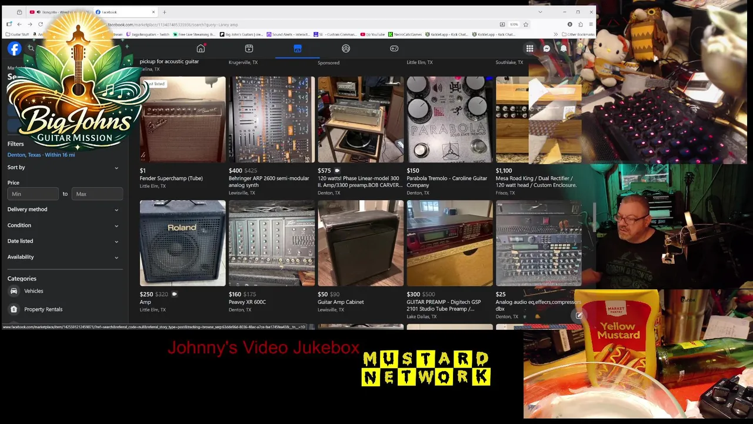Expand the Date listed filter
The height and width of the screenshot is (424, 753).
pyautogui.click(x=64, y=241)
